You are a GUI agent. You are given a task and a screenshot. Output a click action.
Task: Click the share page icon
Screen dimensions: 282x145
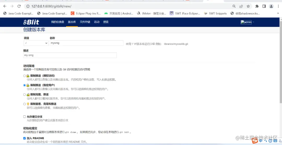click(x=241, y=6)
